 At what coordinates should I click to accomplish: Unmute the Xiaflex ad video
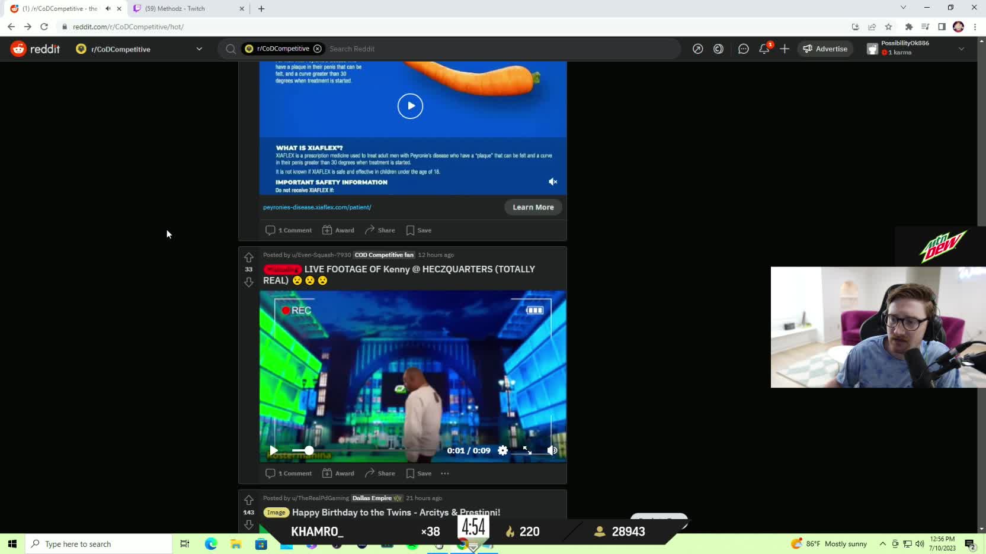click(x=552, y=182)
